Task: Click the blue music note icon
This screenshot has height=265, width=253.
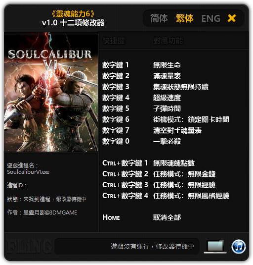Action: pos(239,247)
